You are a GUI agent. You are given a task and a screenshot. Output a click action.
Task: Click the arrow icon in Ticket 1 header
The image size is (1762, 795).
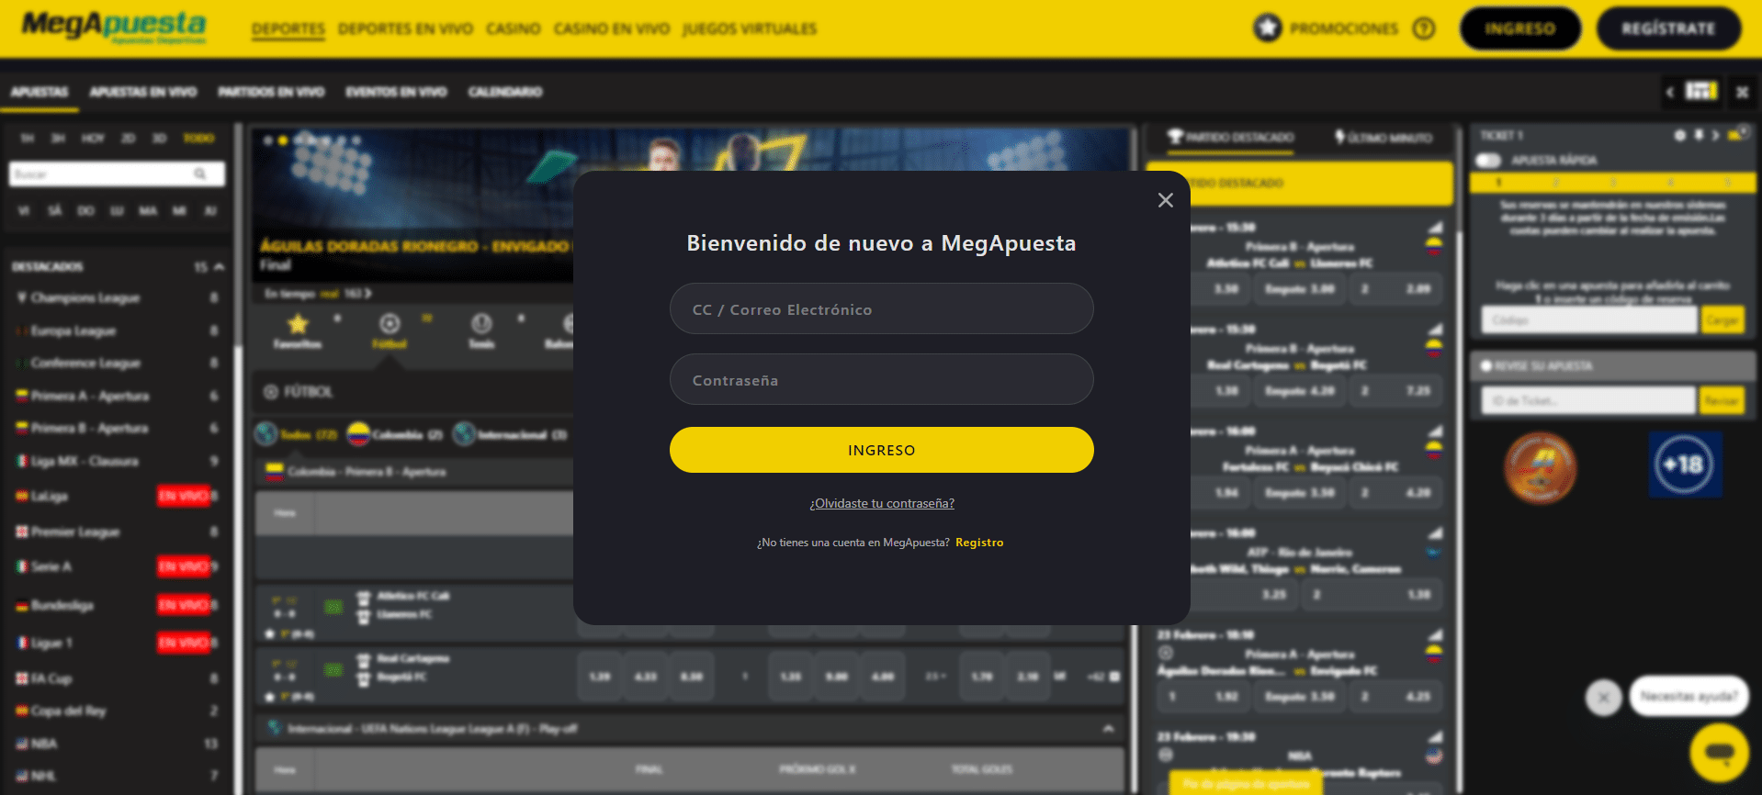[x=1715, y=135]
